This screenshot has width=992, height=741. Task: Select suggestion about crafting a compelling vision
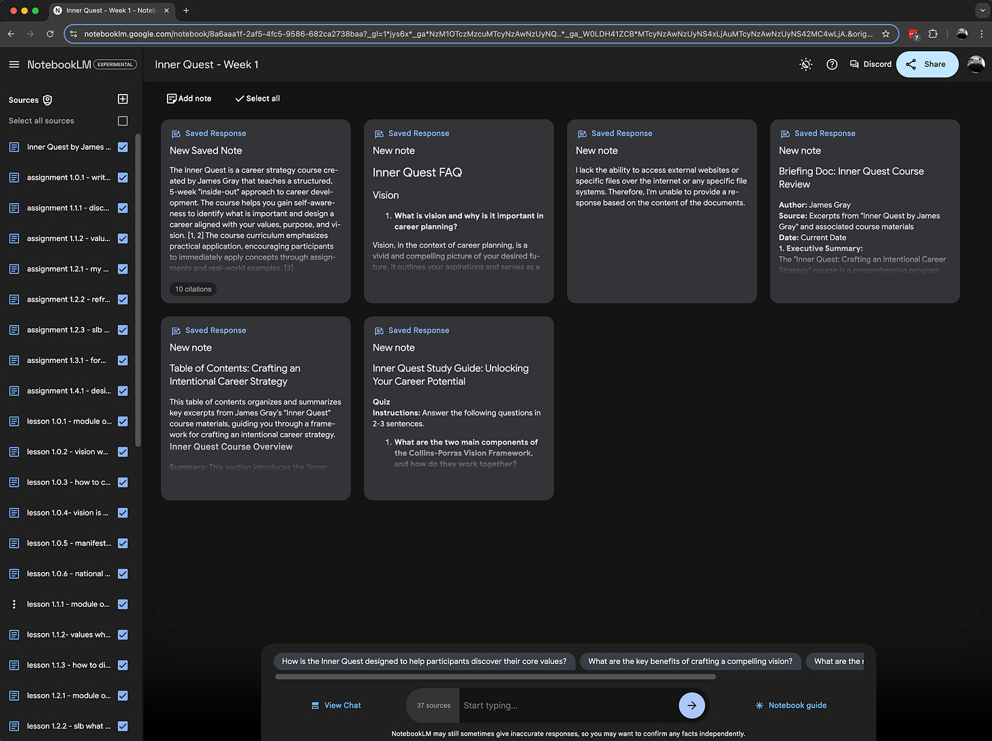[690, 661]
